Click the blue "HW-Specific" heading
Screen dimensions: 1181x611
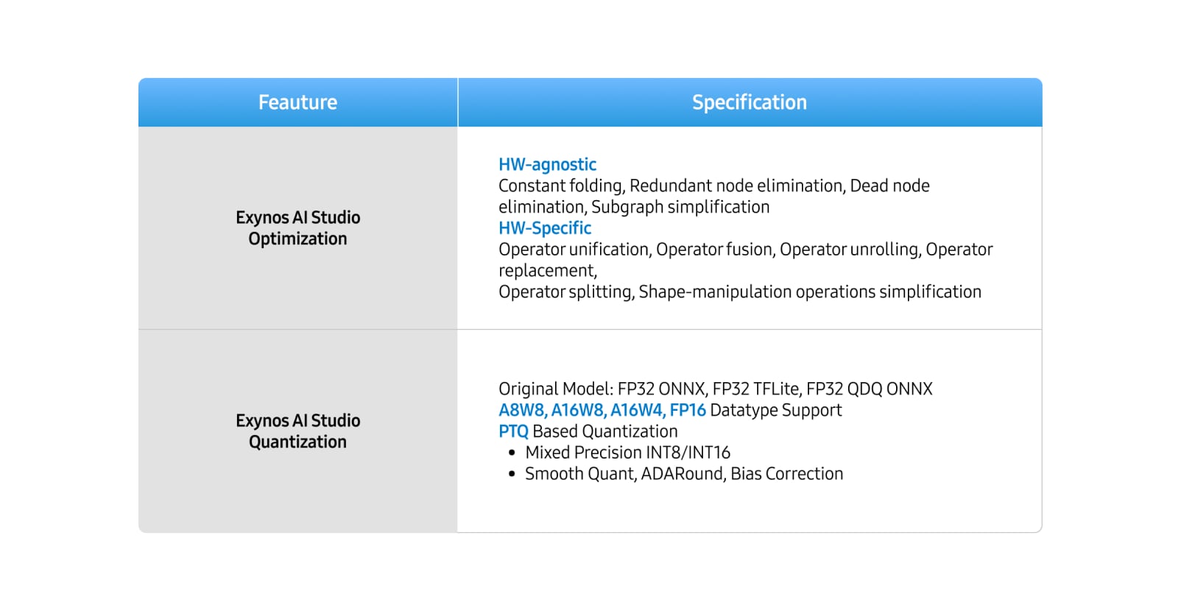(x=545, y=228)
